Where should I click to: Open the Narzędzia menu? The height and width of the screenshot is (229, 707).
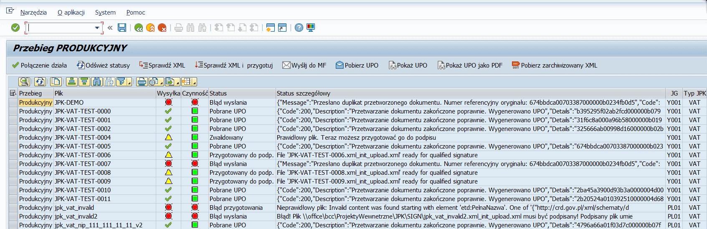33,13
